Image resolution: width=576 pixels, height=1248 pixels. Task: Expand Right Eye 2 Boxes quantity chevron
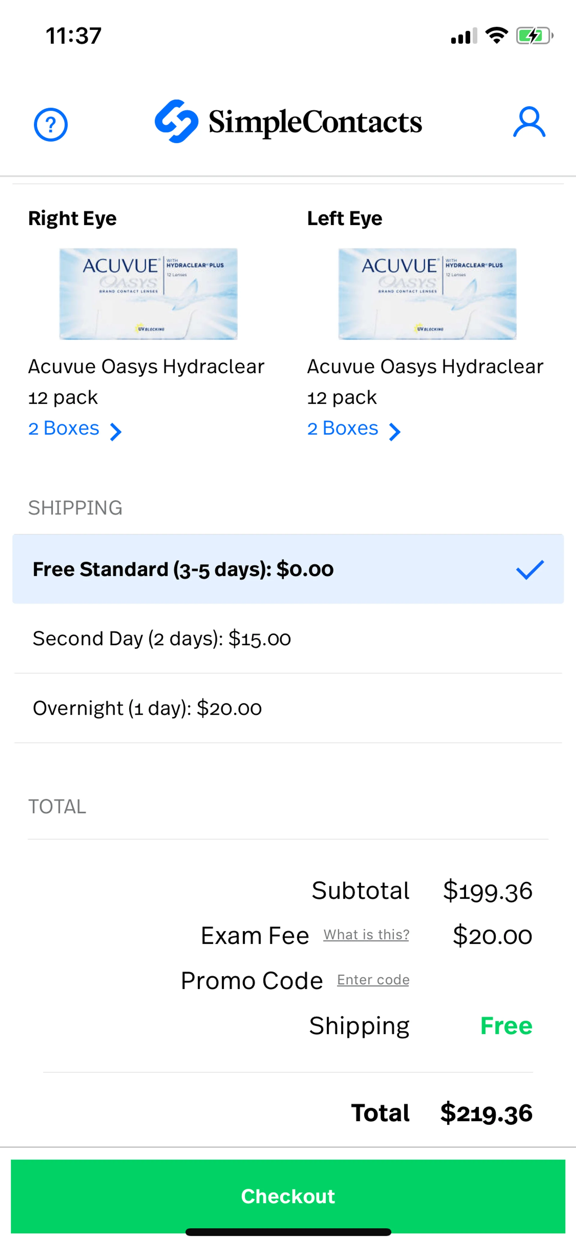coord(116,431)
